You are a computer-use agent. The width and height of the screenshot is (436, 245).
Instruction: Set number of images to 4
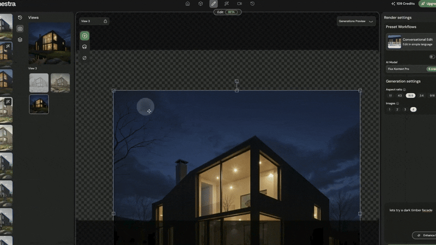click(x=413, y=109)
